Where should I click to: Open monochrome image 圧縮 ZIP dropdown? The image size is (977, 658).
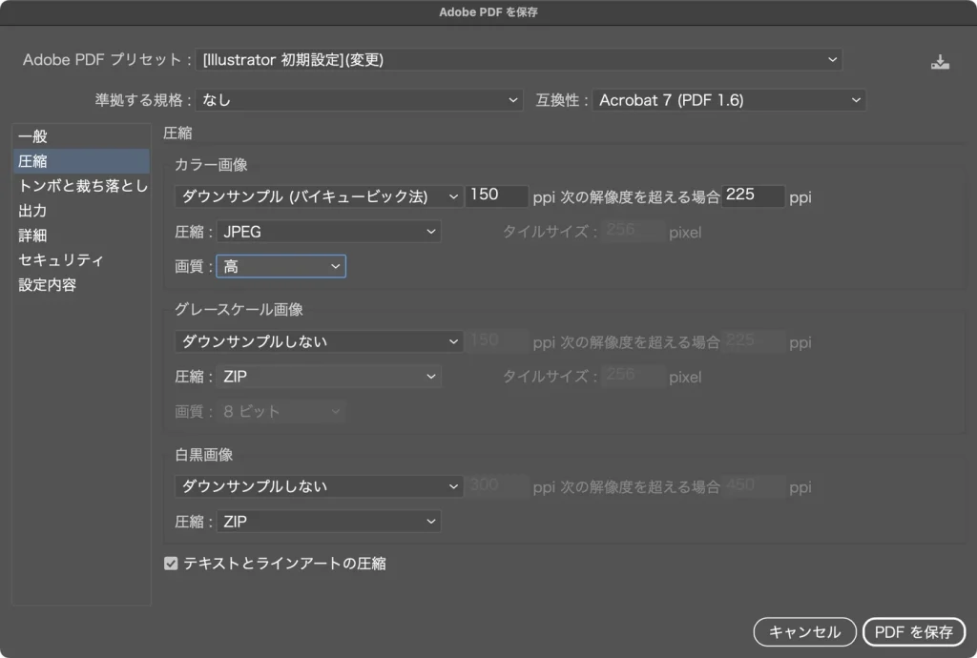click(329, 521)
